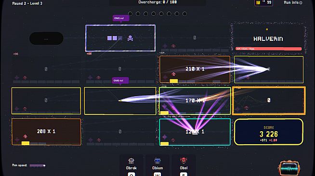Click the first Overcharge progress circle
Viewport: 315px width, 176px height.
tap(130, 14)
